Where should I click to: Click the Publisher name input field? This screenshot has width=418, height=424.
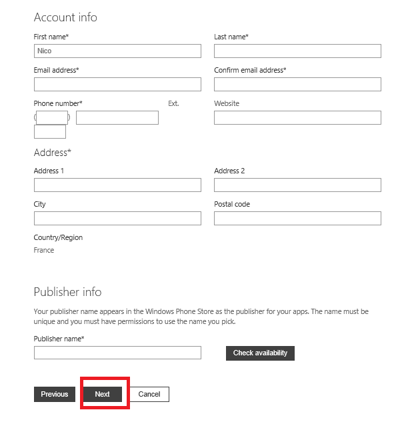pyautogui.click(x=117, y=353)
